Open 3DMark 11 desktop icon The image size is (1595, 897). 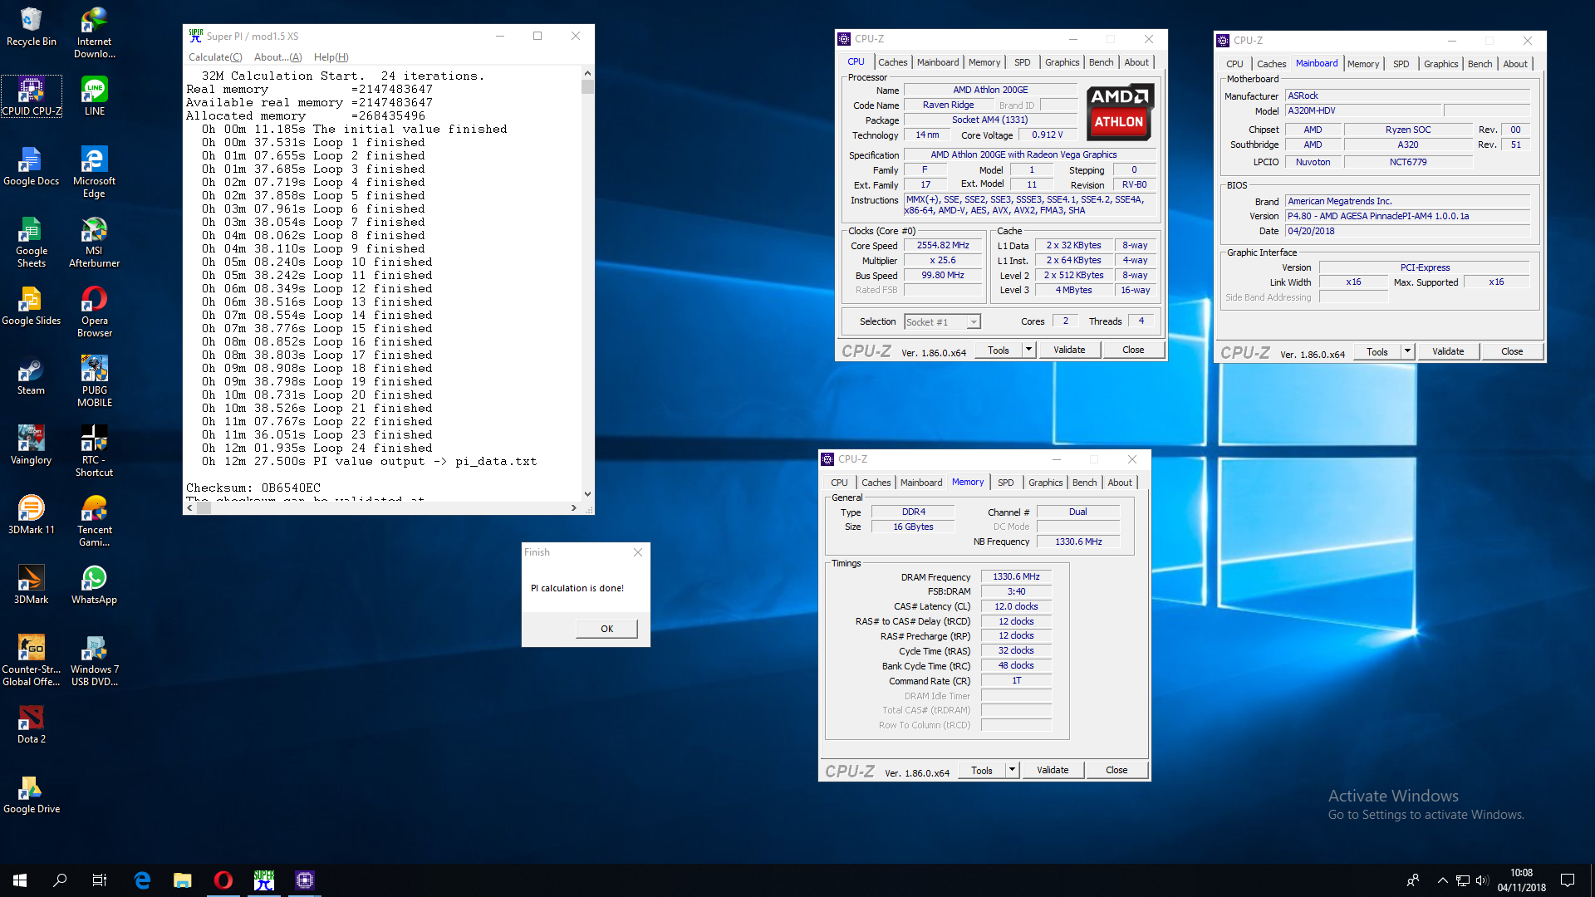pyautogui.click(x=32, y=515)
